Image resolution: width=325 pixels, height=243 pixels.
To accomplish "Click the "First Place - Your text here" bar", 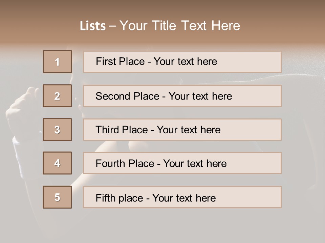I will tap(182, 62).
